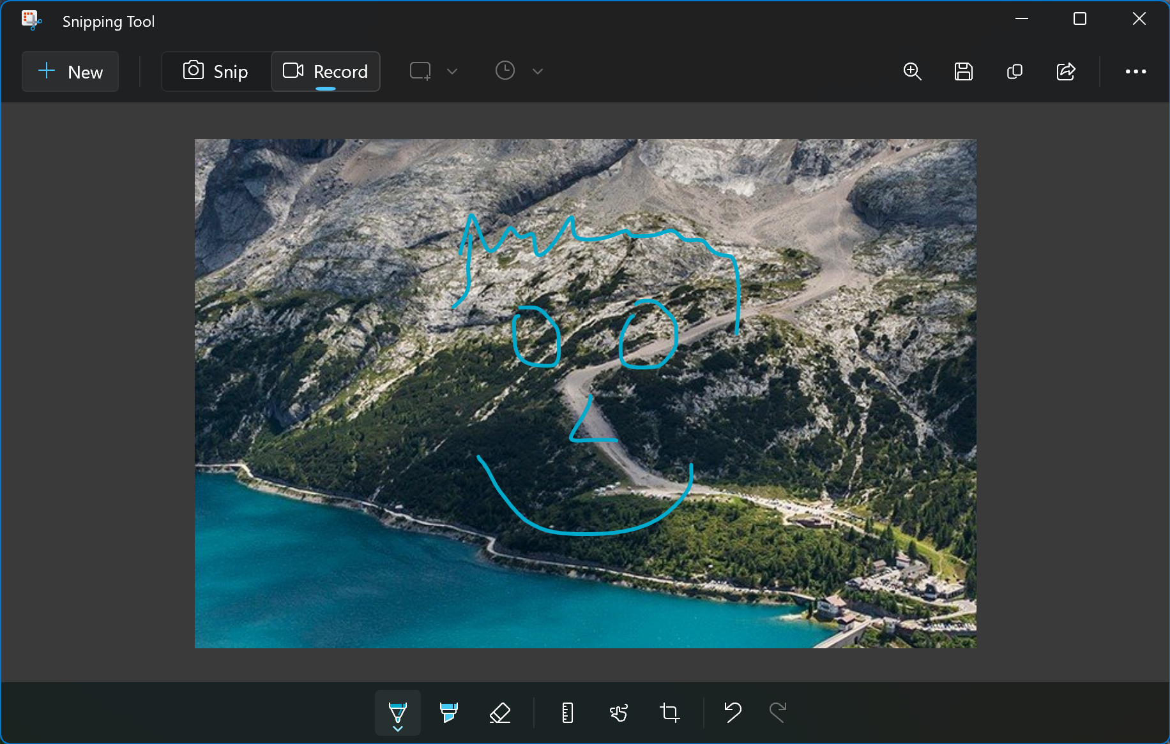Open the Zoom control

click(912, 71)
